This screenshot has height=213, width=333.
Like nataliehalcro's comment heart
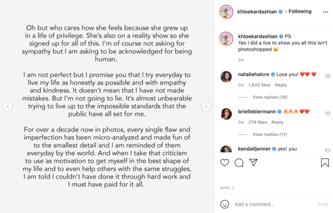[x=328, y=76]
